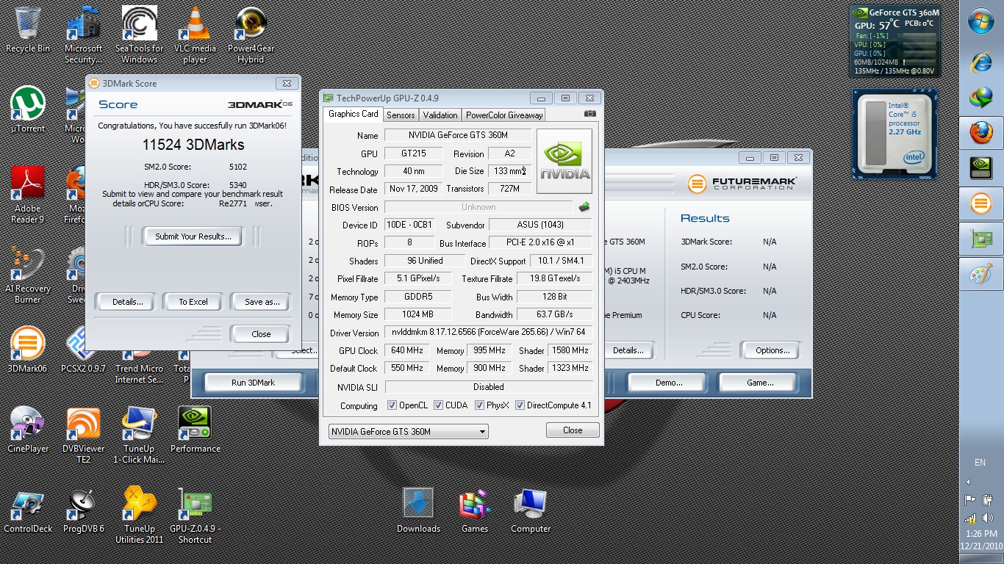Screen dimensions: 1004x564
Task: Launch SeaTools for Windows shortcut
Action: (x=139, y=35)
